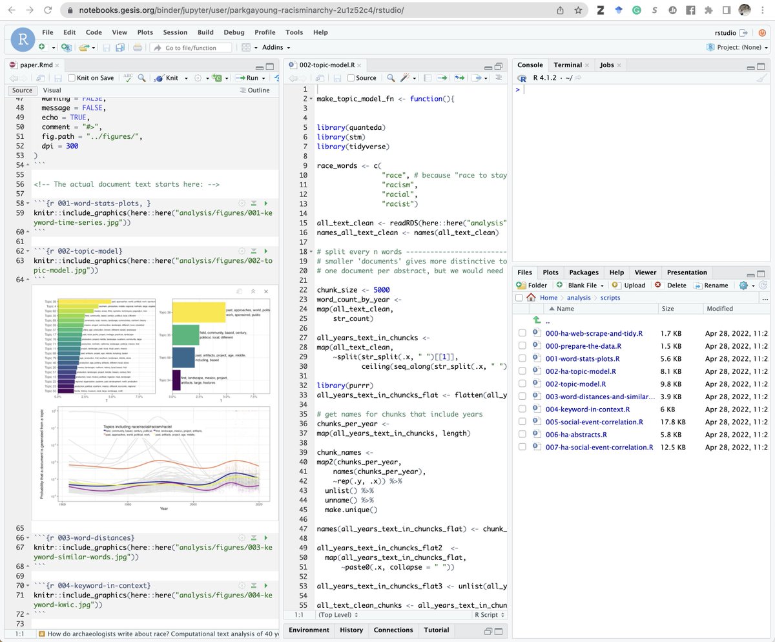
Task: Check the box for 004-keyword-in-context.R
Action: tap(522, 409)
